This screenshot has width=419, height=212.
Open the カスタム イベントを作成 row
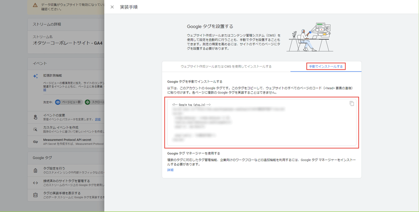(x=66, y=129)
